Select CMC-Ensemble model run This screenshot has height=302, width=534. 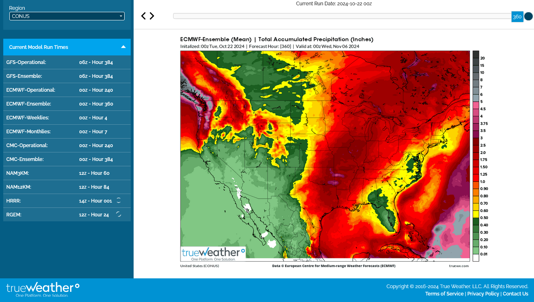pos(67,159)
